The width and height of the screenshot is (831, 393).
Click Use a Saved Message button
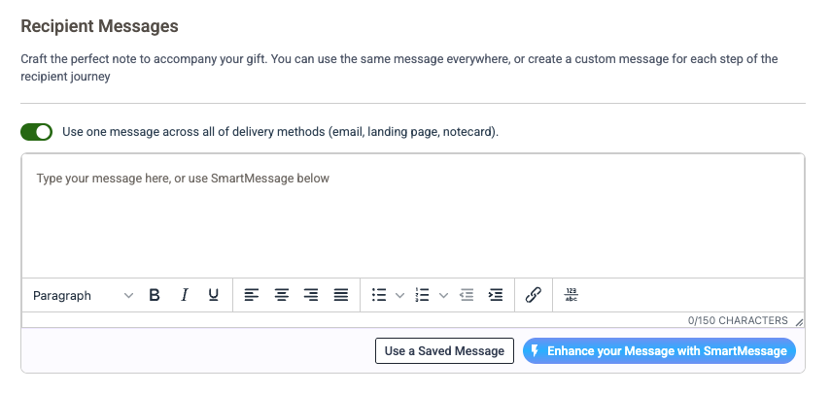pyautogui.click(x=444, y=350)
